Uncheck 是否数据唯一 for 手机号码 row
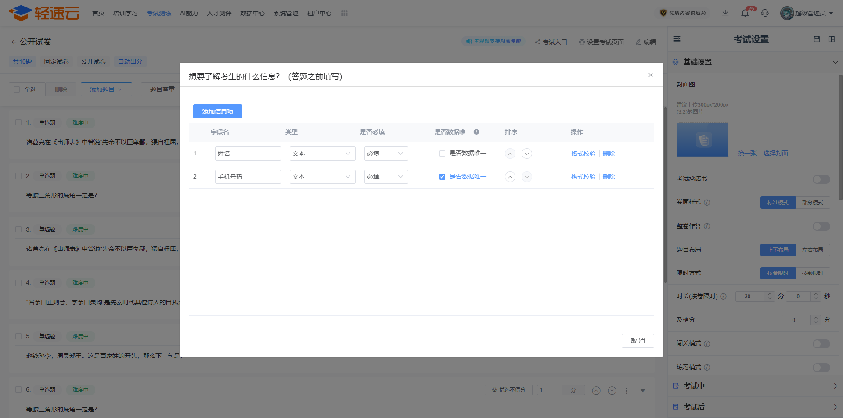843x418 pixels. (x=442, y=177)
